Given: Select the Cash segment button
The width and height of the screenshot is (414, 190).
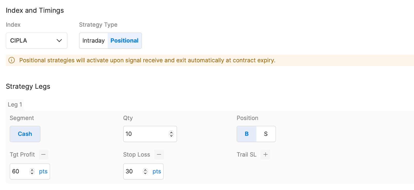Looking at the screenshot, I should click(25, 134).
